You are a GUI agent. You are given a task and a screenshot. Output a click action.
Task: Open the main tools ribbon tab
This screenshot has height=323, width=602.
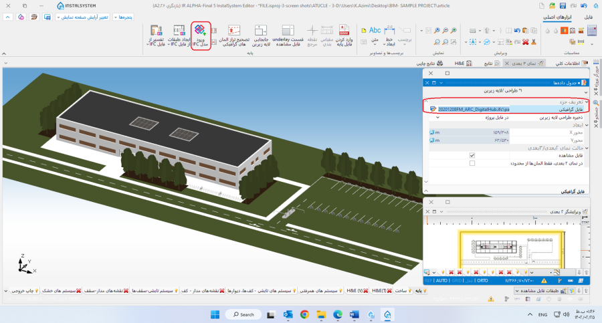(557, 16)
